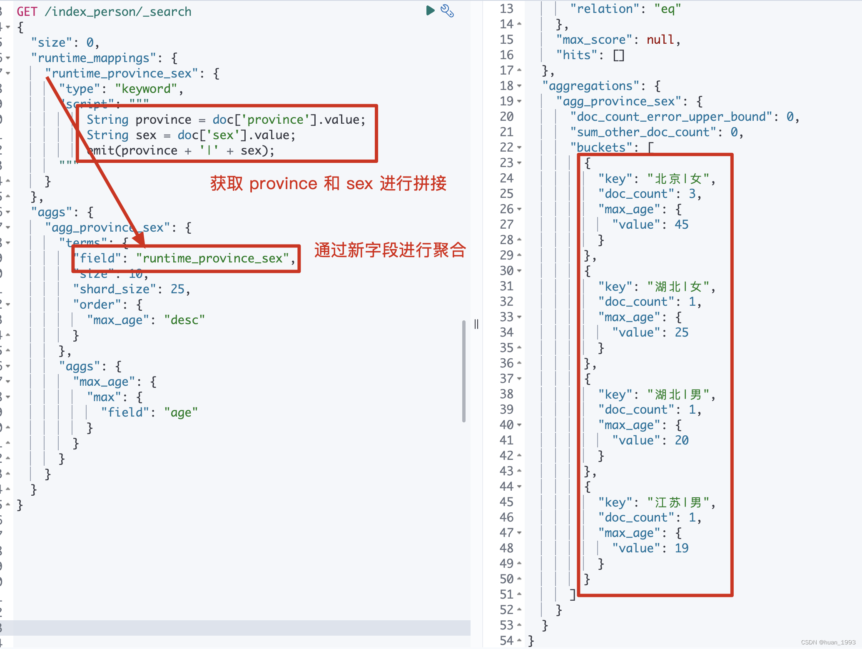Click the "relation": "eq" line
The width and height of the screenshot is (862, 649).
625,9
